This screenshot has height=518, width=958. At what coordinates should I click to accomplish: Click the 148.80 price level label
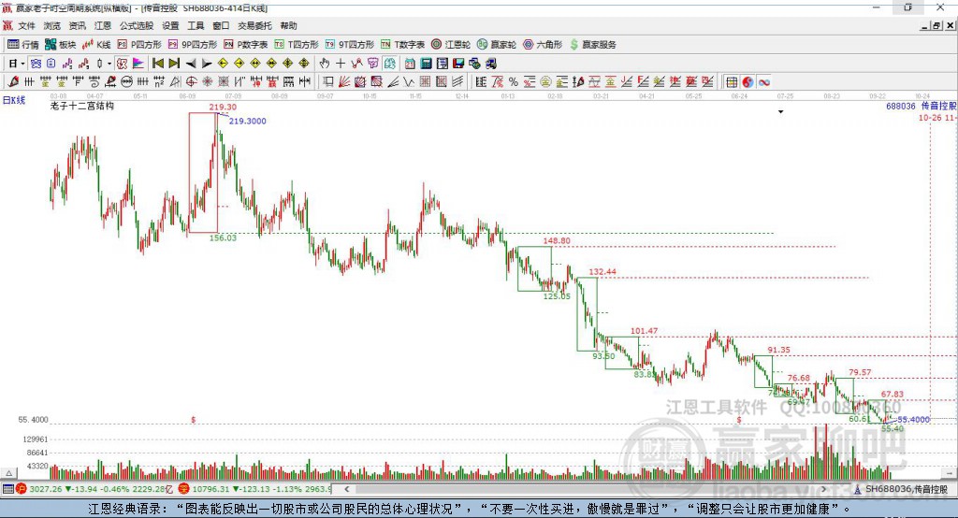click(557, 240)
